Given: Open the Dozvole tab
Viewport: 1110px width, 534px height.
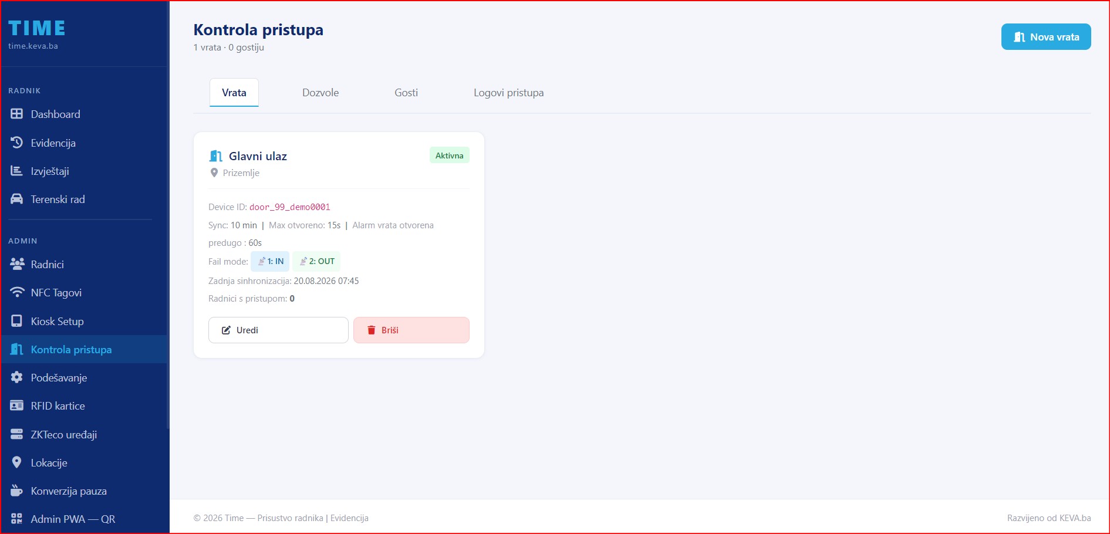Looking at the screenshot, I should 320,93.
